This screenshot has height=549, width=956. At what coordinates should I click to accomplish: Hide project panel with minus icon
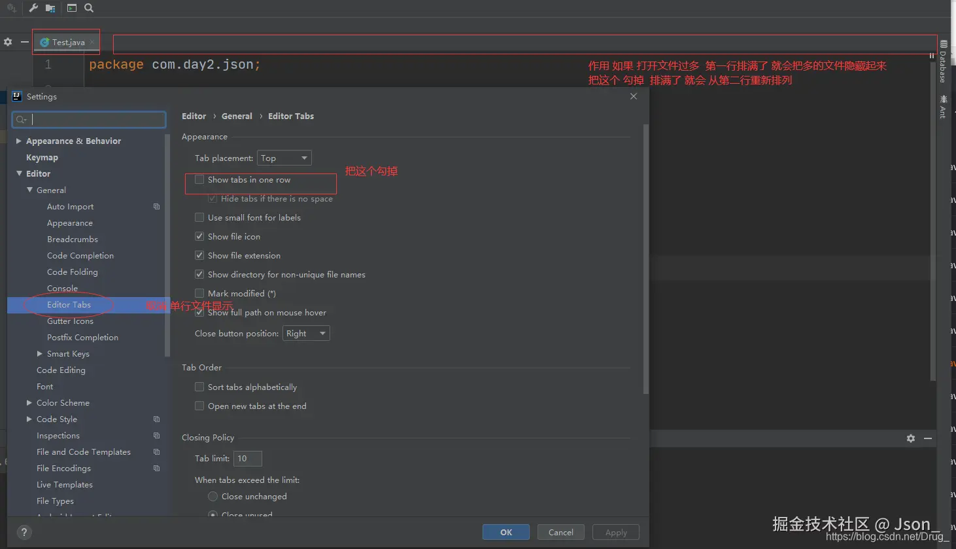(x=24, y=42)
